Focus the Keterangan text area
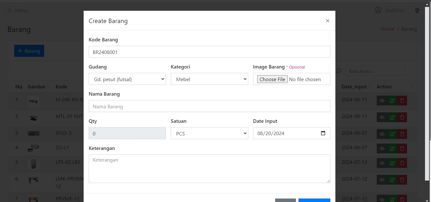 (209, 169)
